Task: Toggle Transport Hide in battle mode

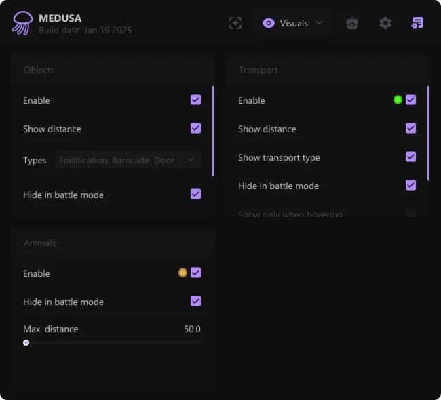Action: (410, 185)
